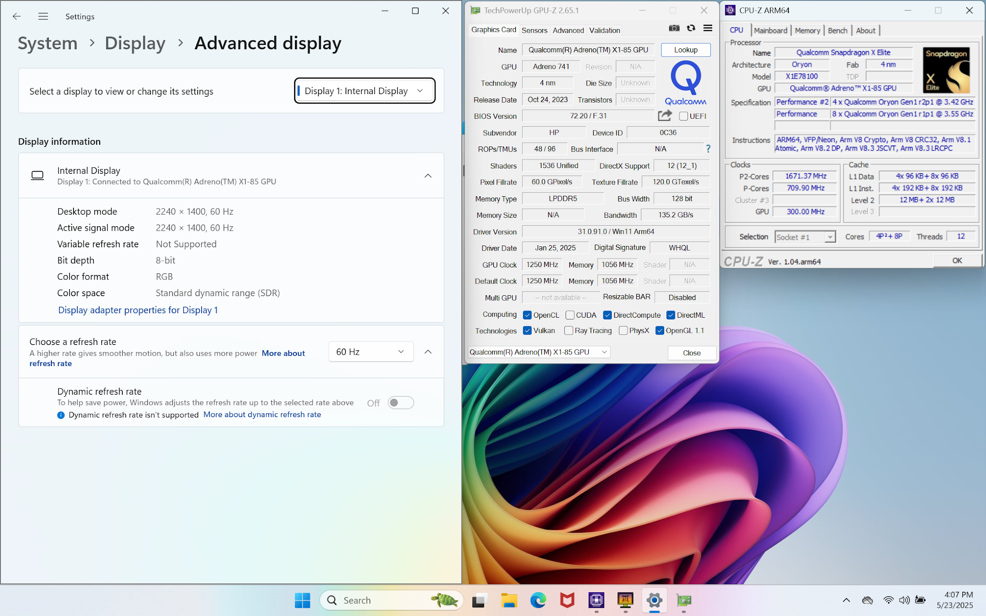Screen dimensions: 986x616
Task: Go to System in Settings breadcrumb
Action: pyautogui.click(x=48, y=43)
